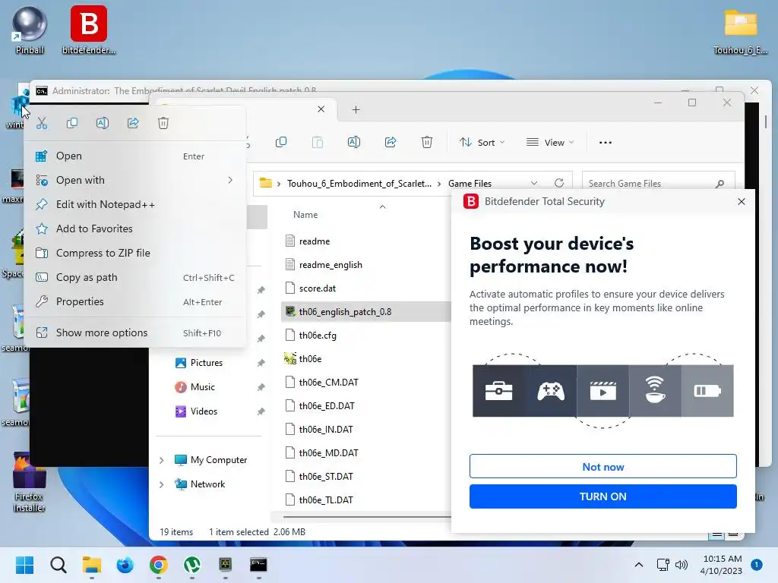This screenshot has width=778, height=583.
Task: Click the Game Files breadcrumb
Action: pyautogui.click(x=470, y=184)
